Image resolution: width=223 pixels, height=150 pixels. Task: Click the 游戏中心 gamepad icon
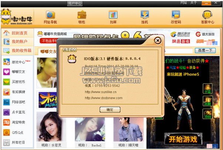[7, 62]
